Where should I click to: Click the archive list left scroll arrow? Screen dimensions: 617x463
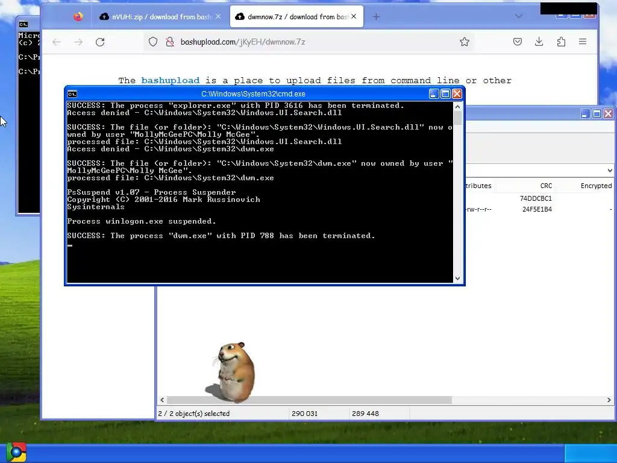(162, 400)
